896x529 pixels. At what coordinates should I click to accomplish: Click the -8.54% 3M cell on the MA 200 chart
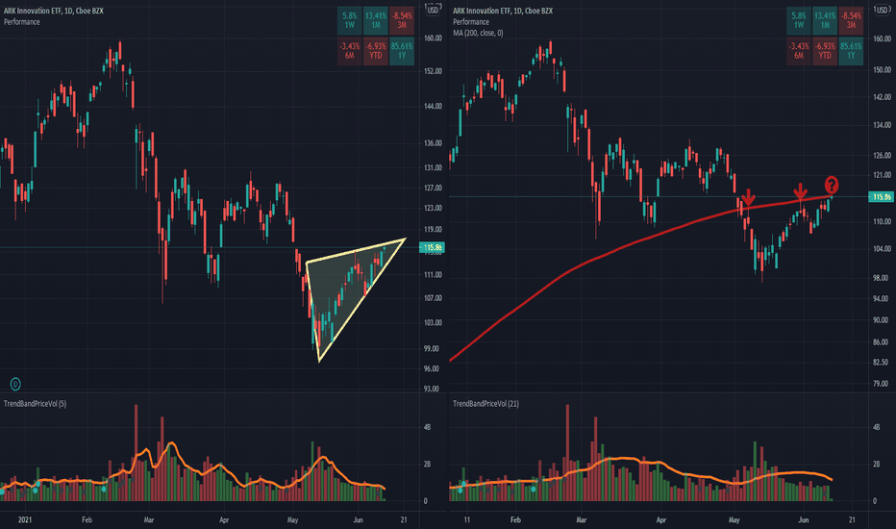(x=851, y=20)
